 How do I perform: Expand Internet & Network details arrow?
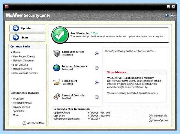(x=97, y=68)
